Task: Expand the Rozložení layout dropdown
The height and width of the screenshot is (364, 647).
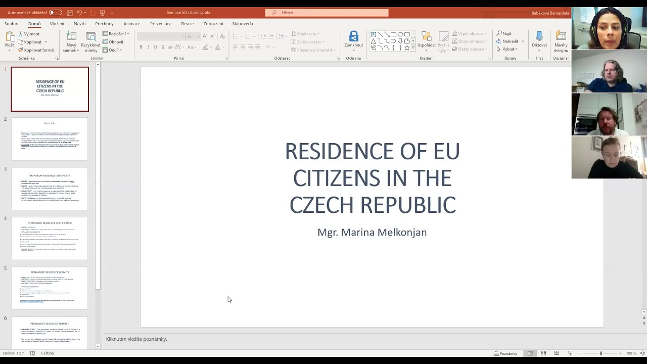Action: [116, 34]
